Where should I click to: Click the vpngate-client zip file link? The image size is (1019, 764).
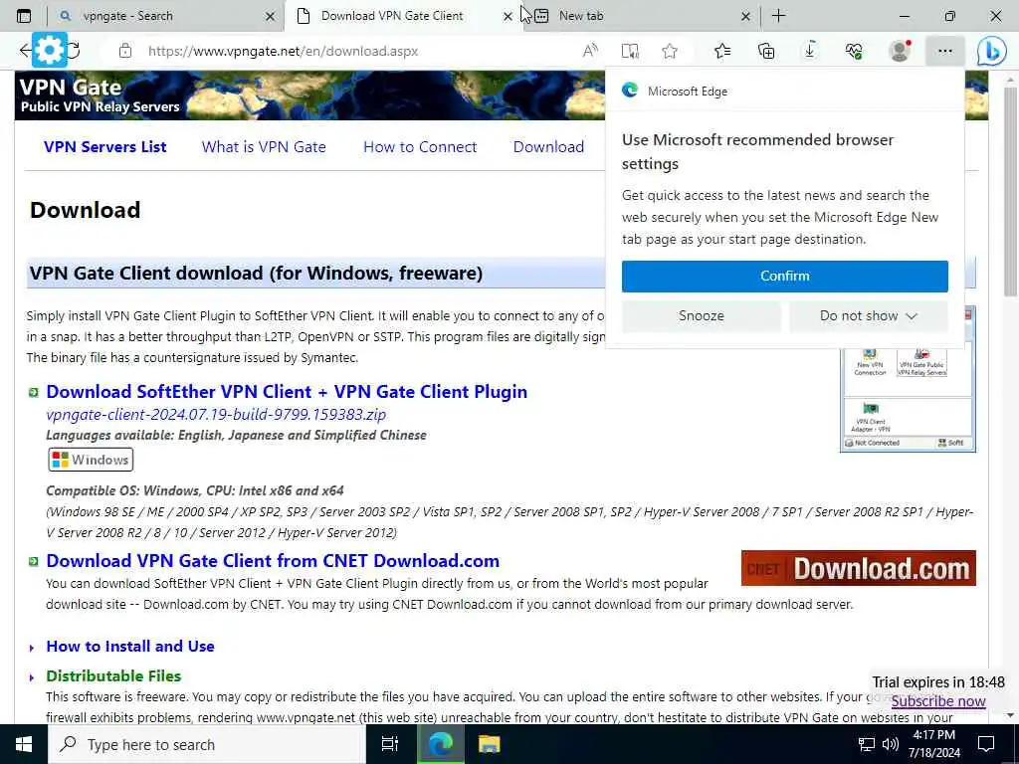216,415
